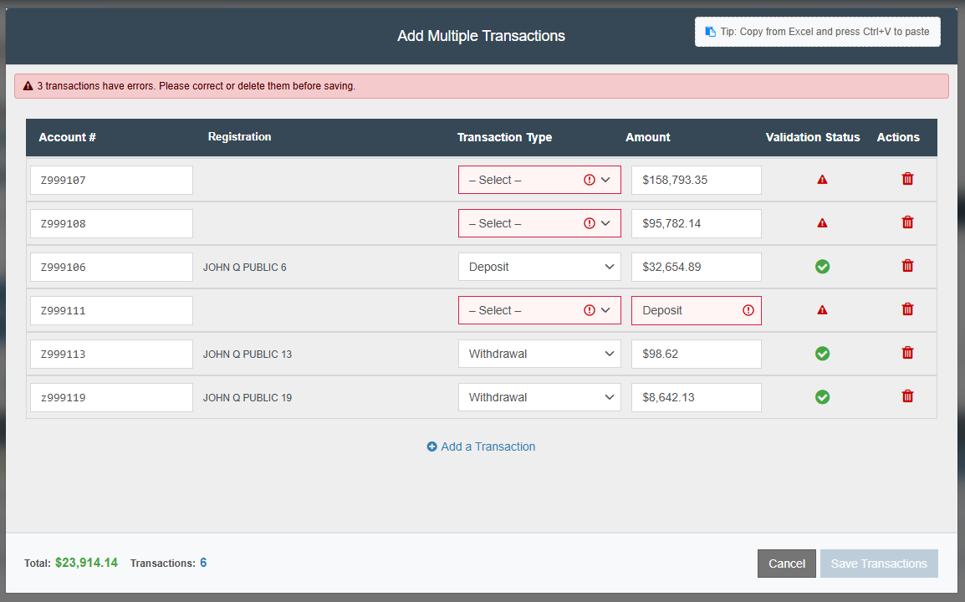Screen dimensions: 965x602
Task: Open Transaction Type dropdown for Z999107
Action: [539, 180]
